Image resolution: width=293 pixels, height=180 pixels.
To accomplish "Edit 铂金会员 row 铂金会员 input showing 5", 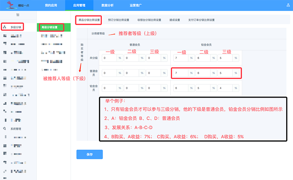I will pos(203,88).
